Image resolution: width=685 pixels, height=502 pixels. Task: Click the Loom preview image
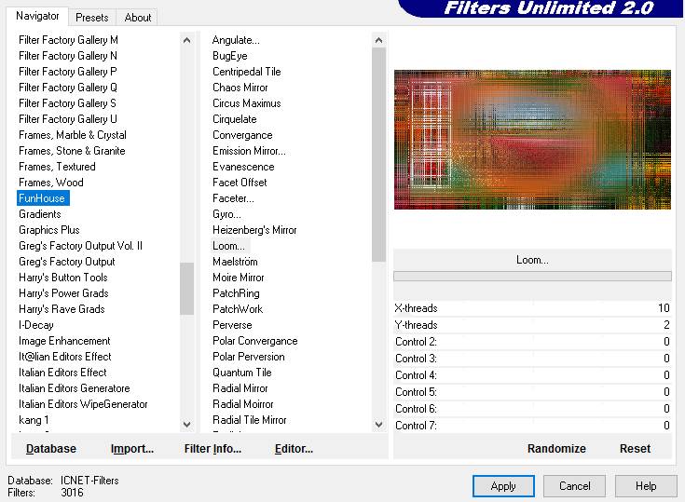coord(532,140)
